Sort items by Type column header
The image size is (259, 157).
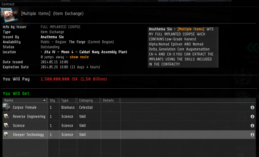(x=68, y=100)
